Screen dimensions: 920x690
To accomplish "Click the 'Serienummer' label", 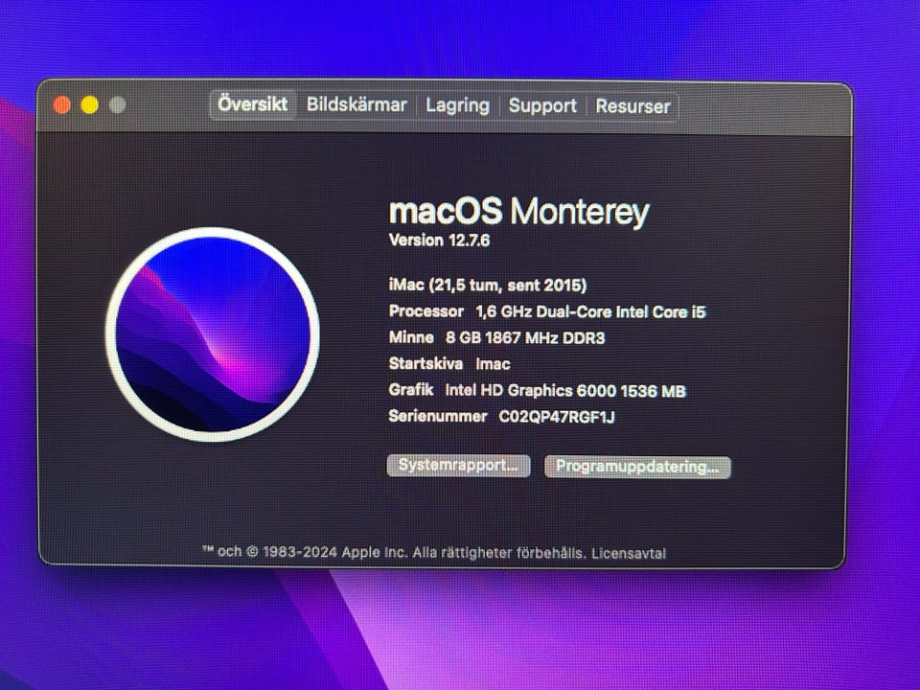I will (438, 417).
